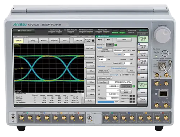Click the white-dot All Measurements button
This screenshot has width=180, height=137.
tap(82, 33)
